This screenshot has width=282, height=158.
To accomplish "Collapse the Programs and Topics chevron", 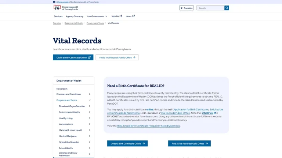I will 90,100.
